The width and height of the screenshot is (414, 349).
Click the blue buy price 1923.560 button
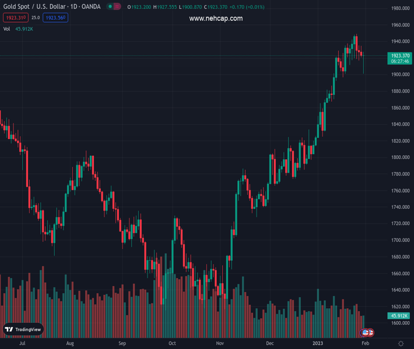pos(56,17)
